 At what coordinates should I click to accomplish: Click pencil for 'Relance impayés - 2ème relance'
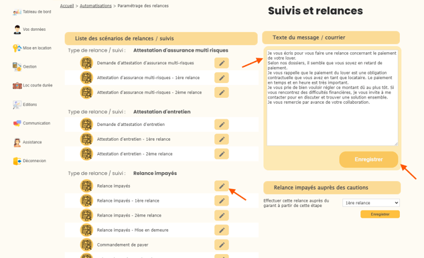(x=222, y=216)
